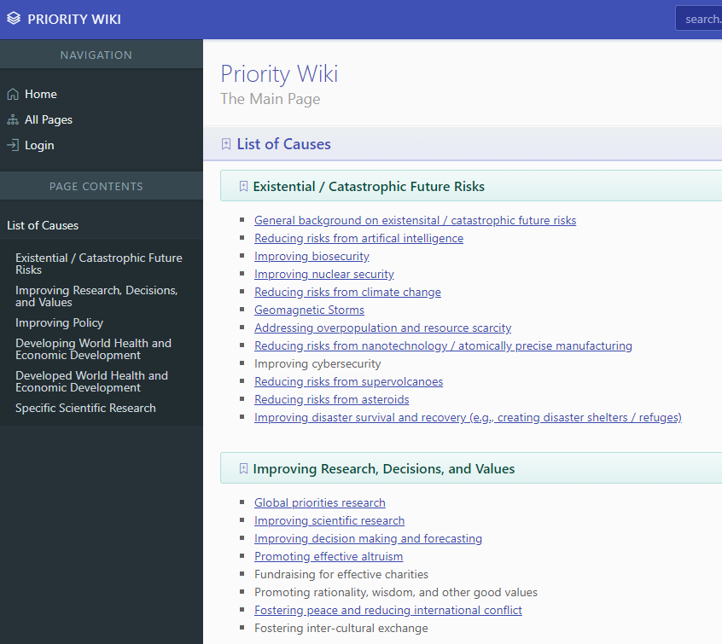
Task: Jump to List of Causes in page contents
Action: click(x=43, y=225)
